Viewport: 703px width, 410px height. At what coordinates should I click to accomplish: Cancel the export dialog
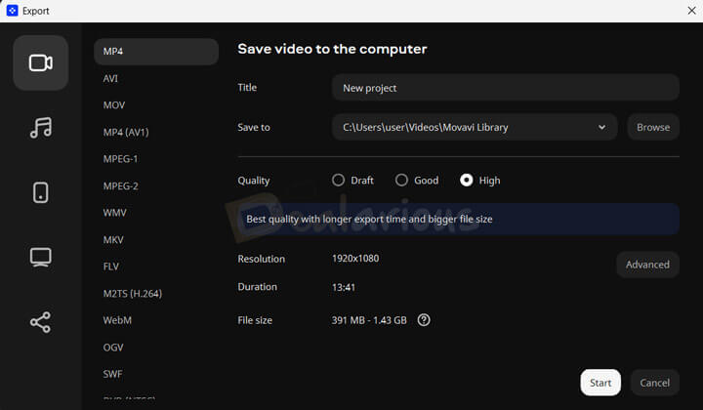tap(654, 383)
